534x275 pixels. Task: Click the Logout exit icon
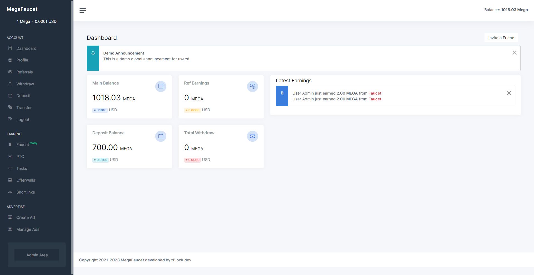coord(10,119)
